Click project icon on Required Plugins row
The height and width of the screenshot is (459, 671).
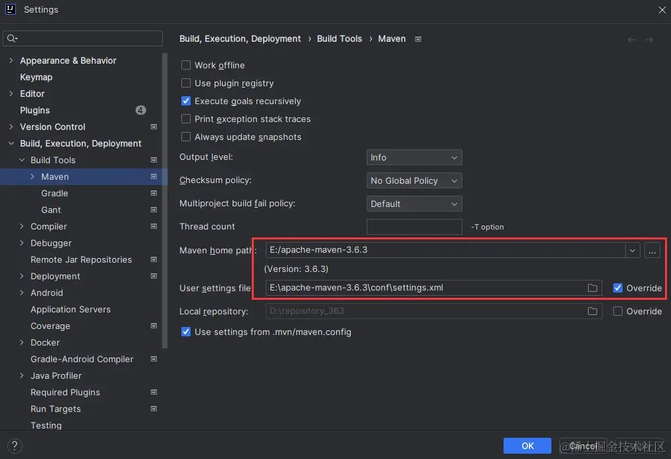[153, 392]
